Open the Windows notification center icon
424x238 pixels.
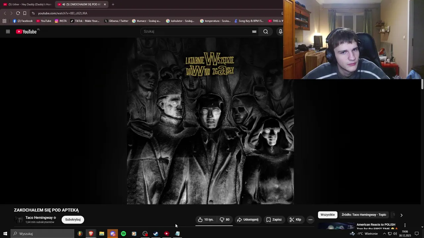417,234
